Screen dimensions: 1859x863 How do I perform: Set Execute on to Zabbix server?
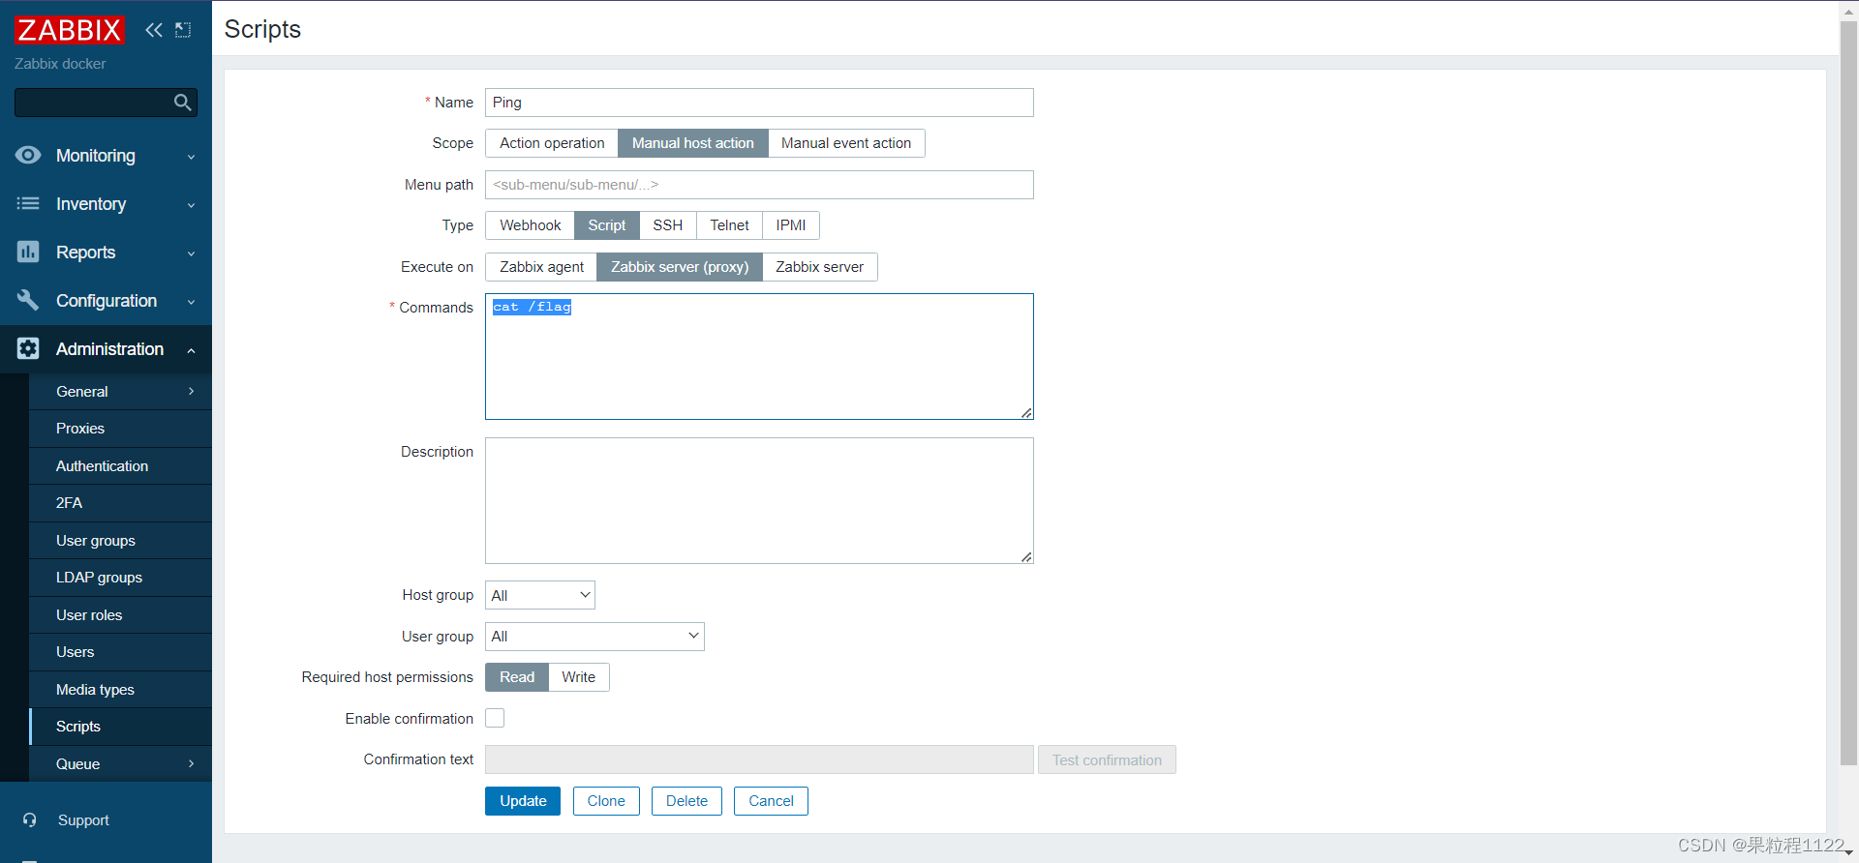pos(819,267)
